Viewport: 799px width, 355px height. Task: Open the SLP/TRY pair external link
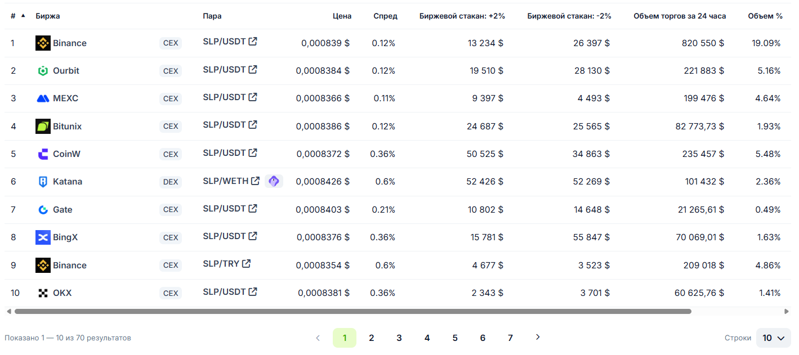(x=246, y=263)
